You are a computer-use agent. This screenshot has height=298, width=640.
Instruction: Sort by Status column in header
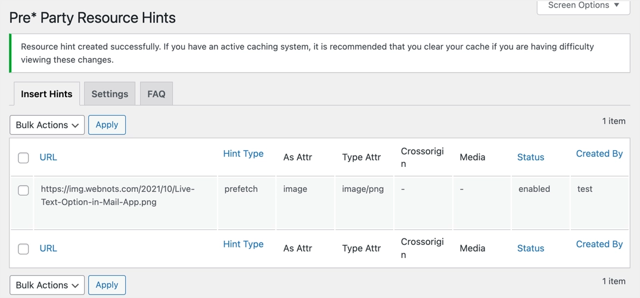point(530,157)
